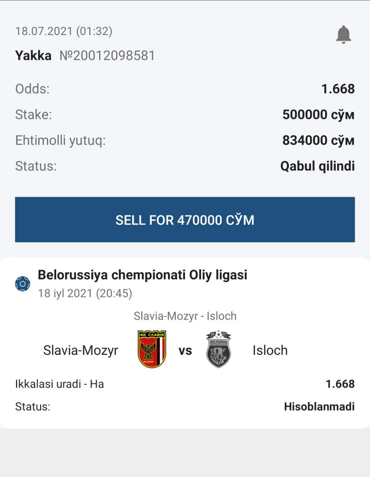The image size is (370, 477).
Task: Click the Isloch team name
Action: click(270, 350)
